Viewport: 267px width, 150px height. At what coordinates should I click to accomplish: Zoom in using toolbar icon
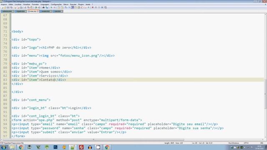[51, 7]
